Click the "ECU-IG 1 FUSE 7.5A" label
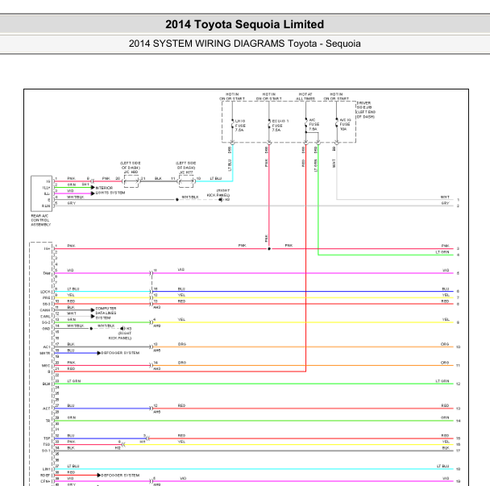Screen dimensions: 490x486 point(280,126)
